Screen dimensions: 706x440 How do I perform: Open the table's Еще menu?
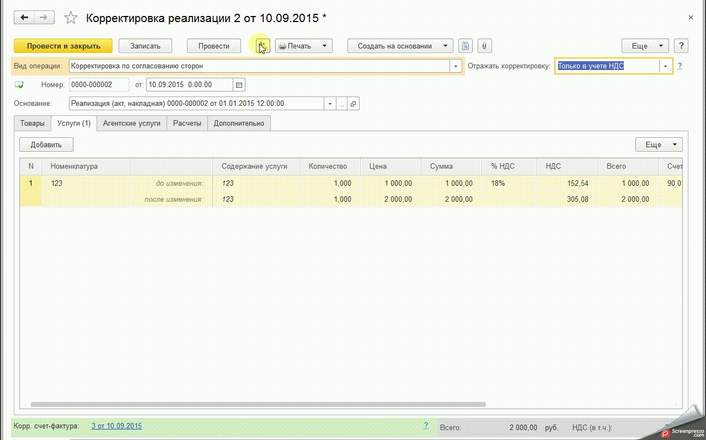659,144
